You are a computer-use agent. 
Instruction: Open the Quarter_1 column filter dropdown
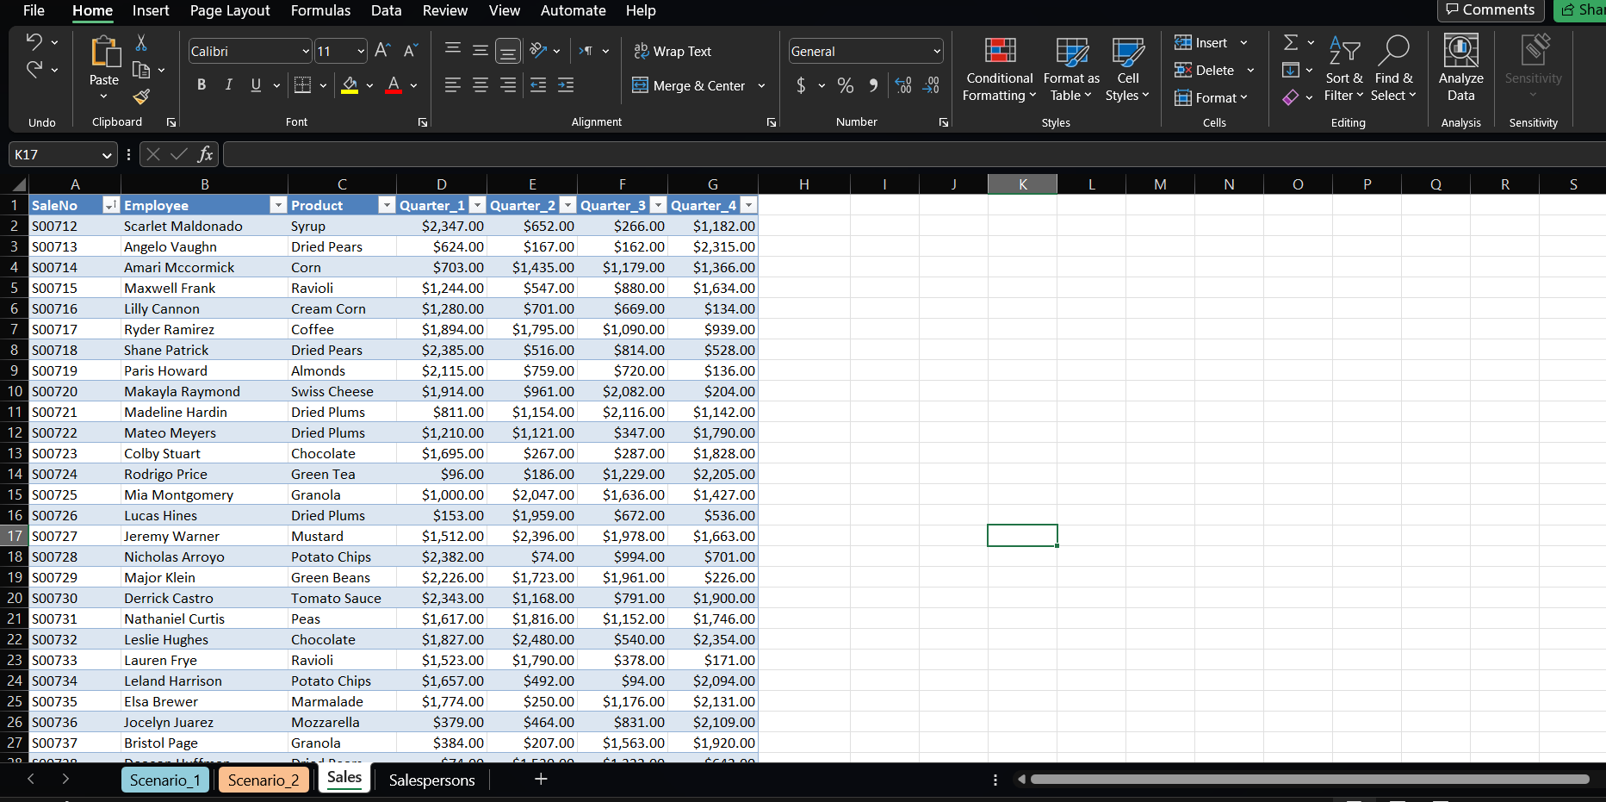476,205
